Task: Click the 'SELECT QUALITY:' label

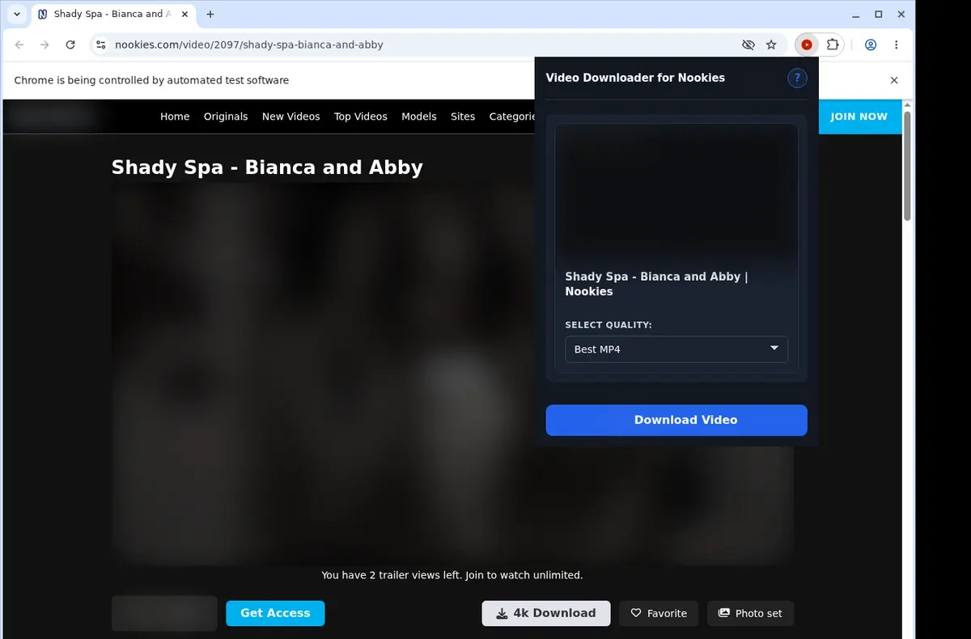Action: tap(608, 325)
